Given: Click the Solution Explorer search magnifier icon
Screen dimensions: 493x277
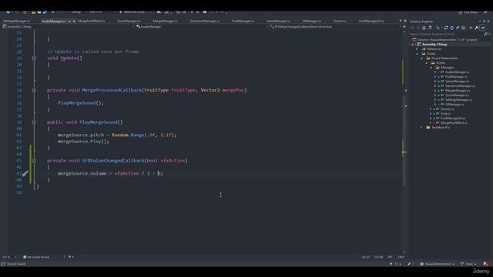Looking at the screenshot, I should [486, 34].
